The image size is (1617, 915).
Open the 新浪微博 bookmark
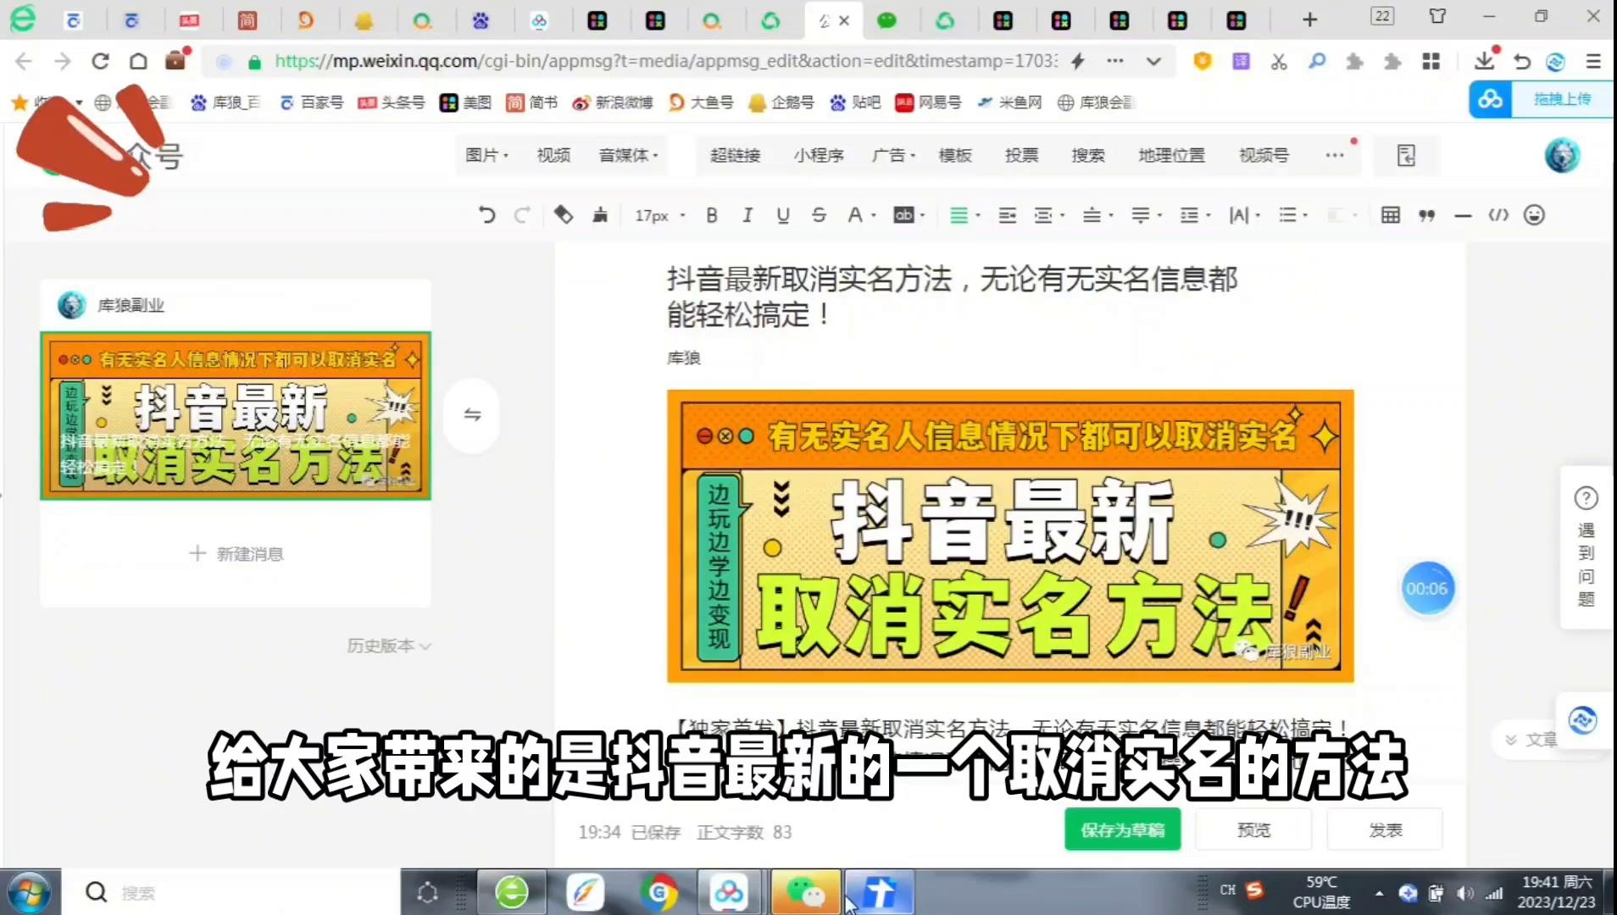pos(613,103)
